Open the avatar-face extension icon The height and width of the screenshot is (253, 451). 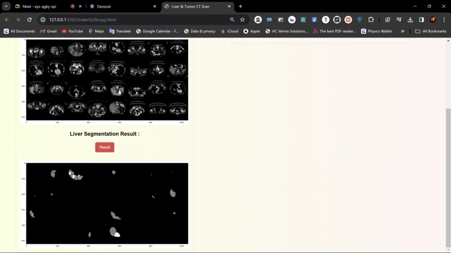258,20
